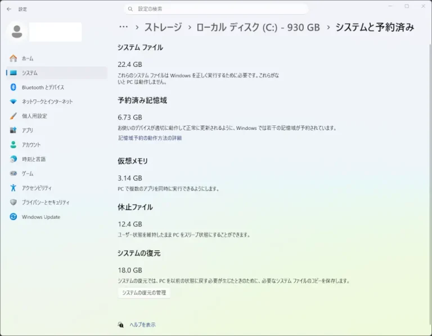The height and width of the screenshot is (336, 432).
Task: Click the アクセシビリティ figure icon
Action: [x=13, y=188]
